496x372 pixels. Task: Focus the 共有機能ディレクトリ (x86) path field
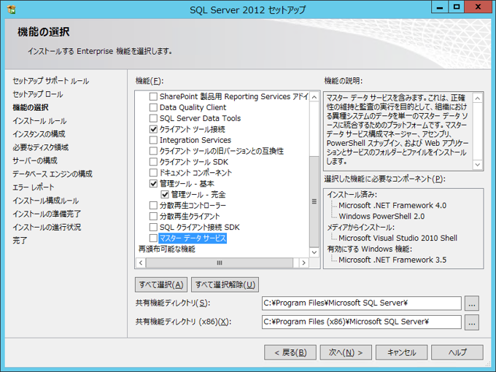click(362, 322)
